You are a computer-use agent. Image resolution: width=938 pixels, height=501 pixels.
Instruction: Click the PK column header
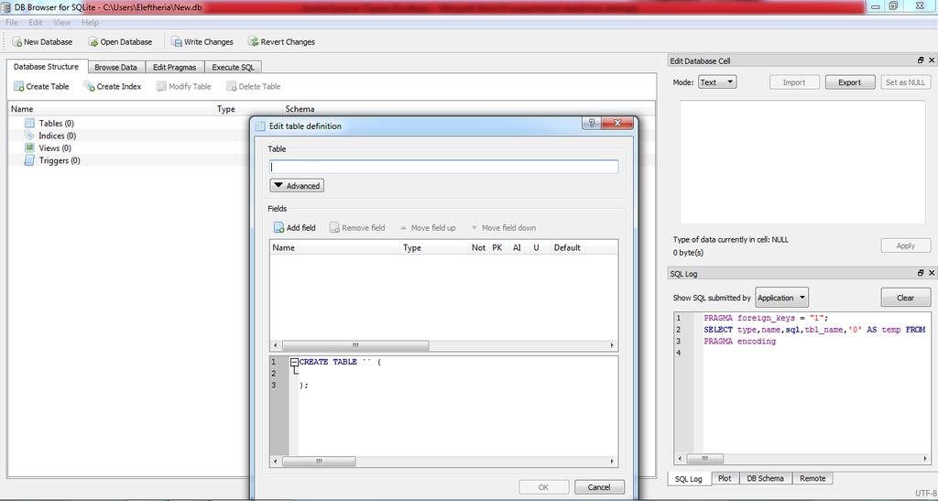coord(497,247)
